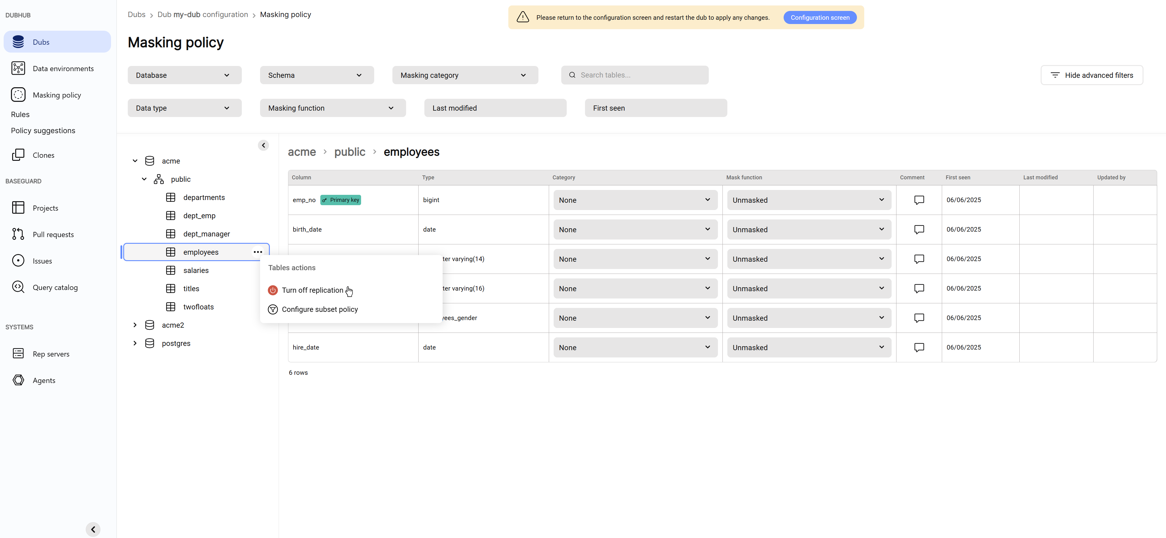Open the Rep servers icon
The image size is (1166, 538).
tap(18, 353)
